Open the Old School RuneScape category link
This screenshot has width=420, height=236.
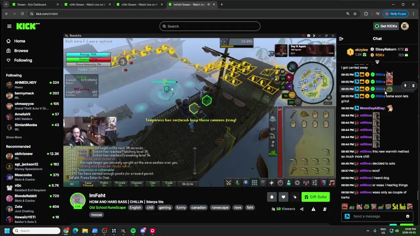pyautogui.click(x=108, y=207)
